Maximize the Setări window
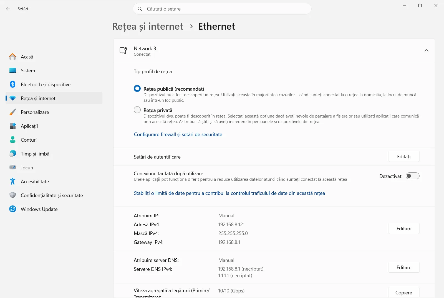 point(420,6)
